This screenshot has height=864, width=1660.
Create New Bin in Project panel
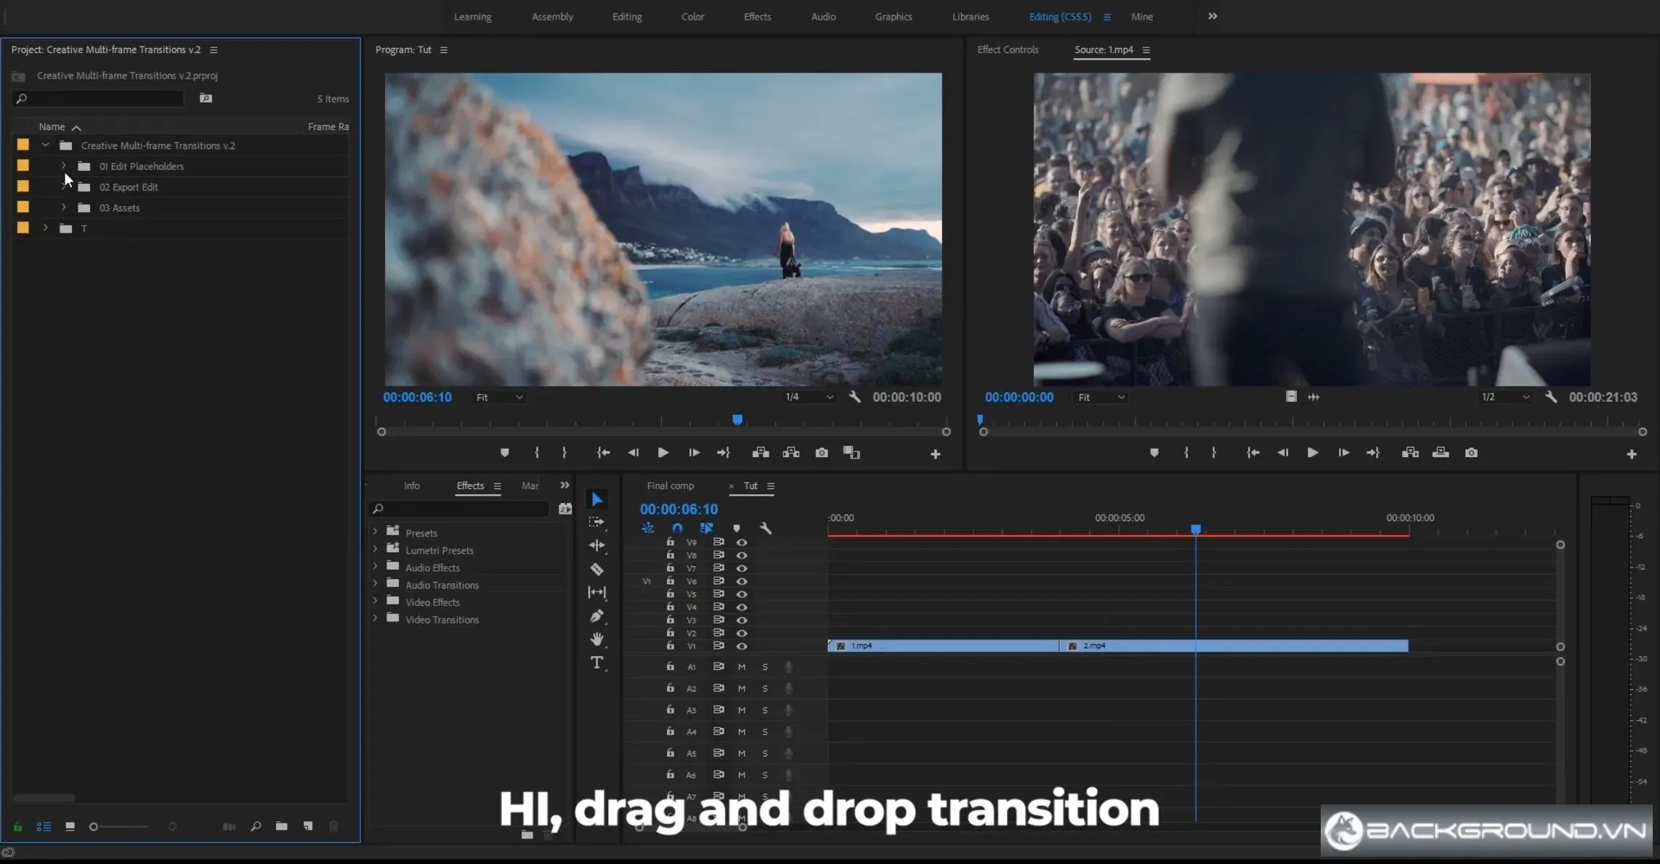coord(281,826)
